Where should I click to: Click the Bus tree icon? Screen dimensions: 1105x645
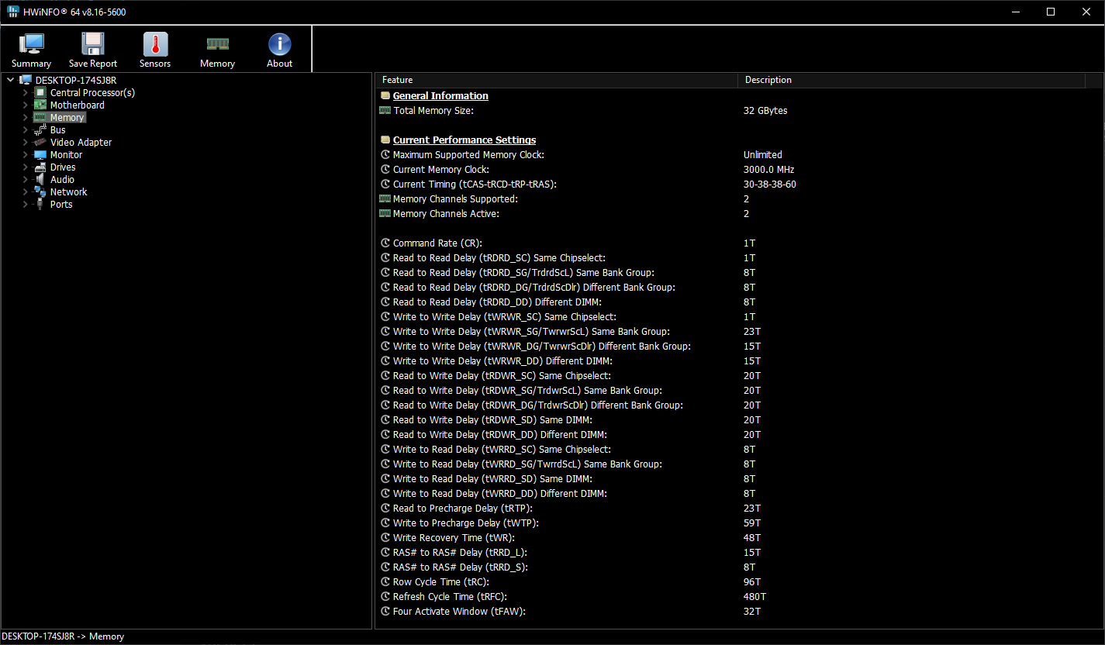tap(40, 130)
